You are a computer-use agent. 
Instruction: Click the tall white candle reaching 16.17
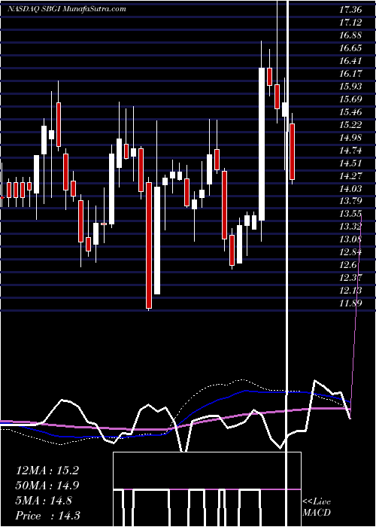pos(262,145)
